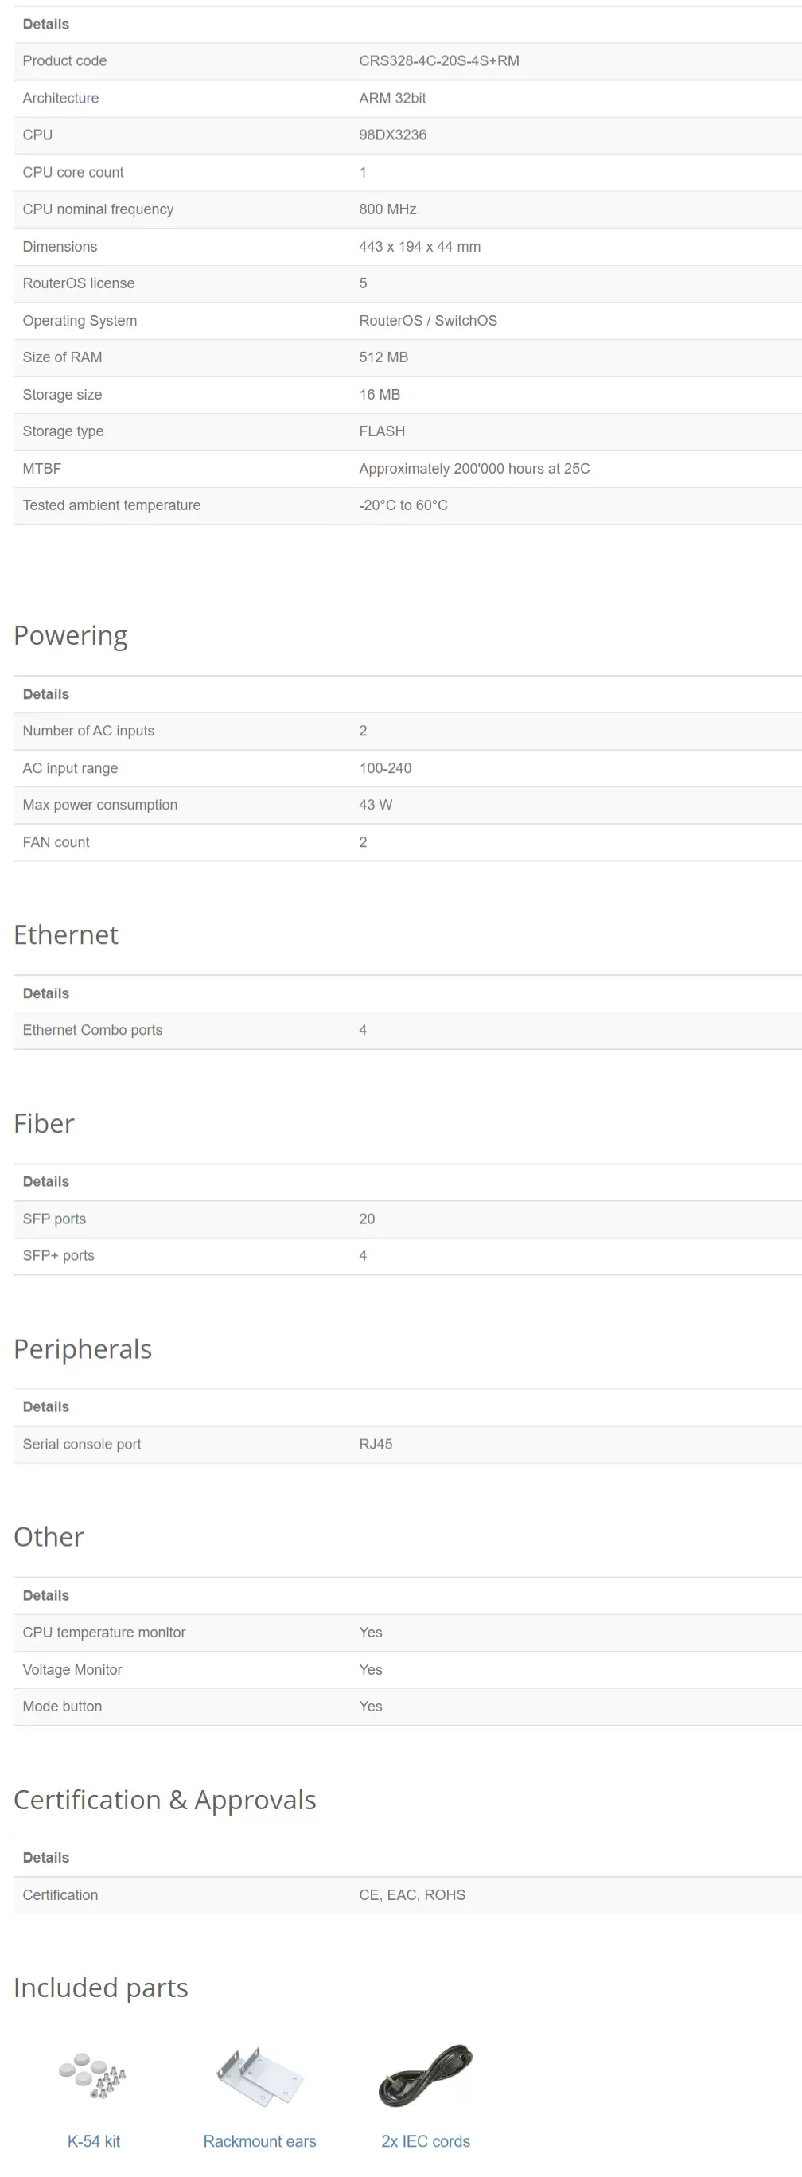Click the Serial console port RJ45 value
This screenshot has height=2177, width=802.
376,1444
